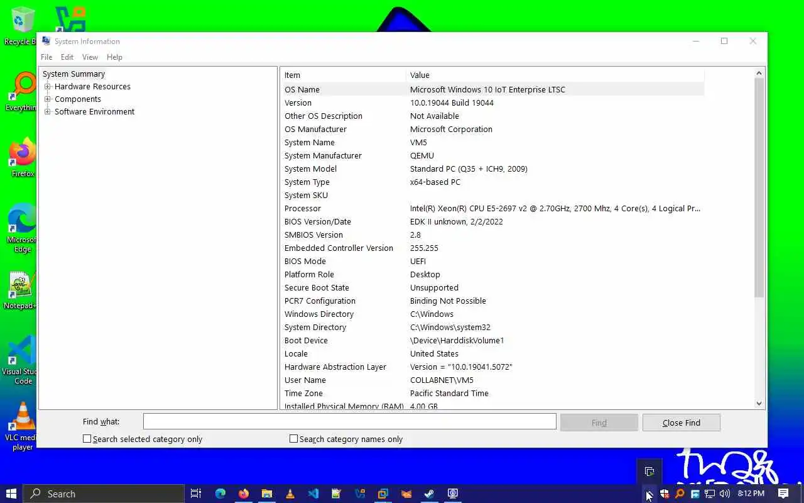Open the network status tray icon
This screenshot has height=503, width=804.
tap(710, 494)
